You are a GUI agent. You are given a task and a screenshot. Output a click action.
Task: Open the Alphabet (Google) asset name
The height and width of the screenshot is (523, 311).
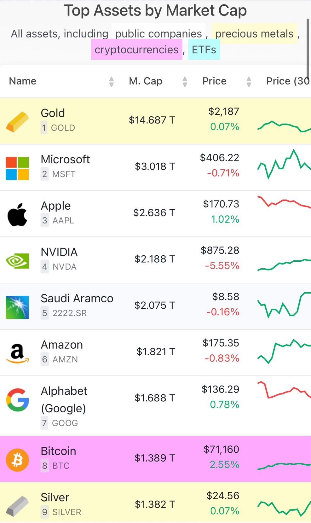point(64,399)
